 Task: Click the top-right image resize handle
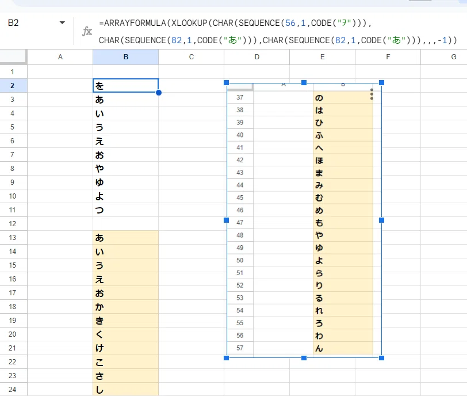[x=381, y=82]
